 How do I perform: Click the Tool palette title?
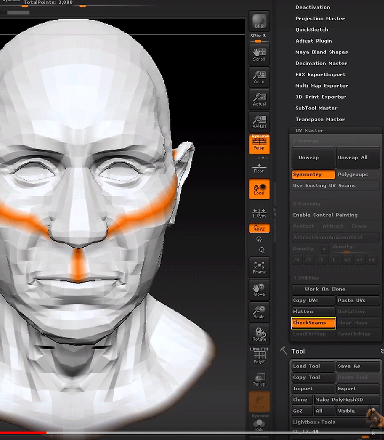tap(298, 351)
